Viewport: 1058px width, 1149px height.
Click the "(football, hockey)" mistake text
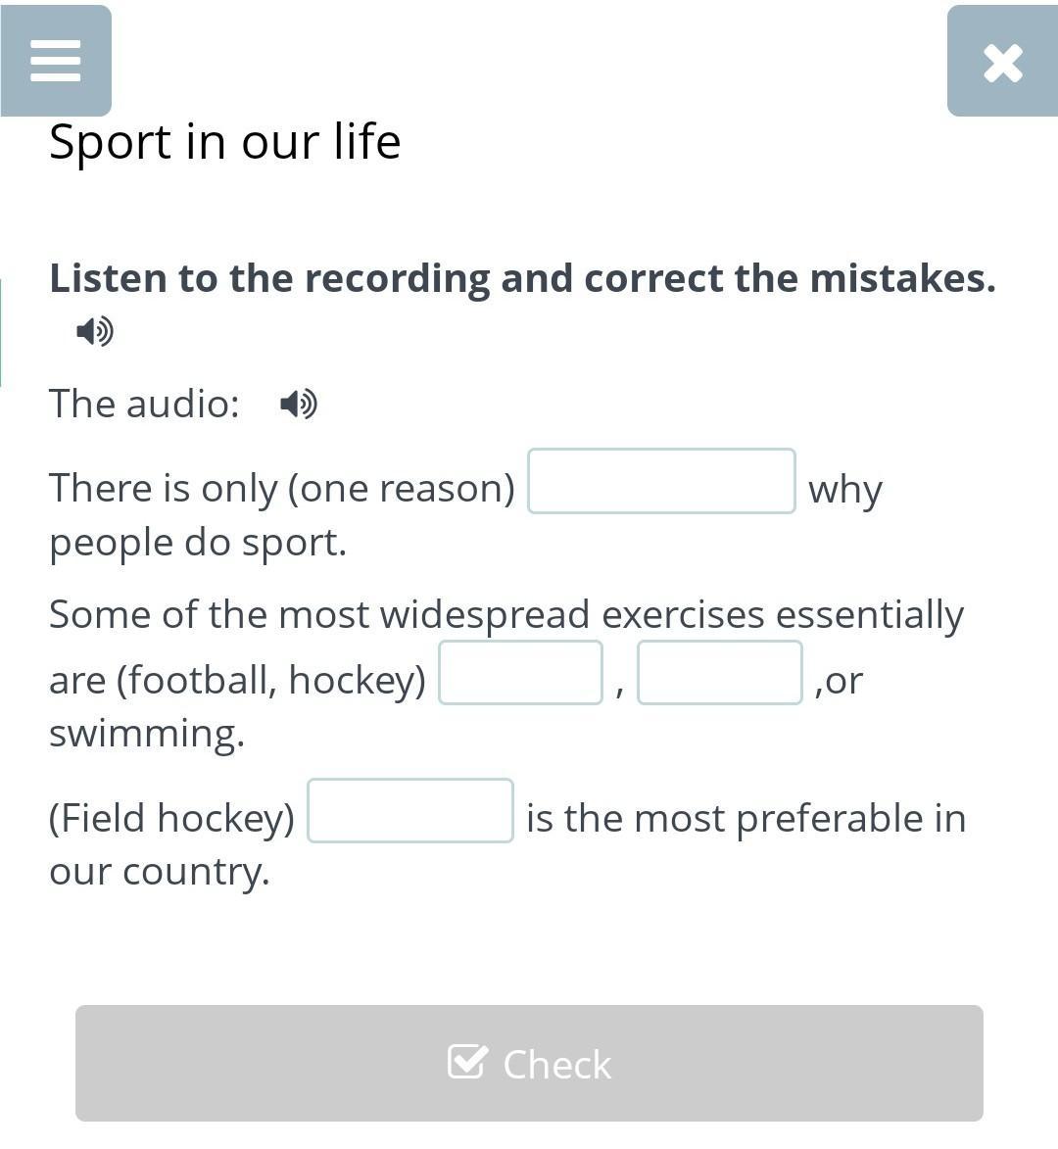271,680
